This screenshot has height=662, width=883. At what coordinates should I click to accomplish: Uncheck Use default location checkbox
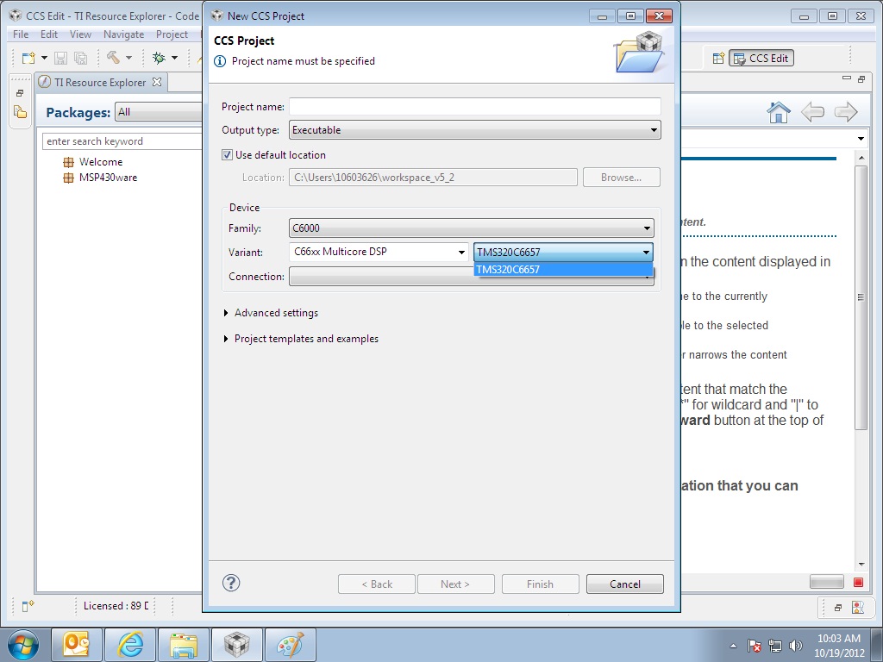[x=227, y=155]
